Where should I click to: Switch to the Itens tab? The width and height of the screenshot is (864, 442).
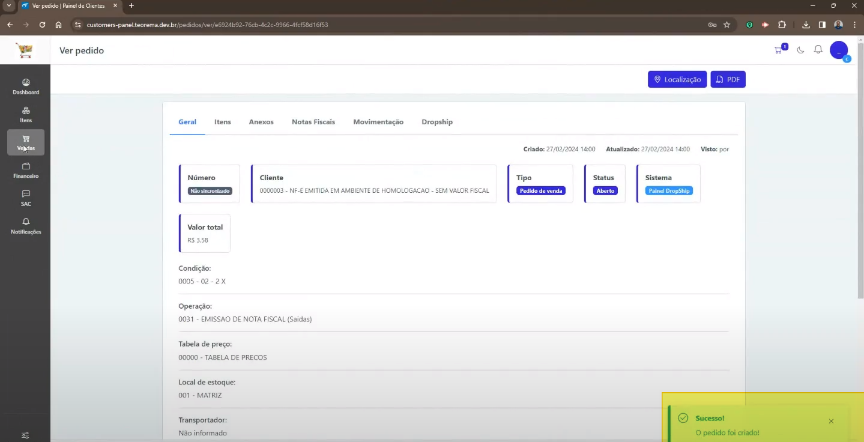(x=223, y=122)
